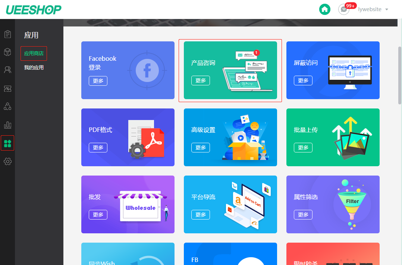
Task: Open the bar chart statistics icon
Action: tap(7, 125)
